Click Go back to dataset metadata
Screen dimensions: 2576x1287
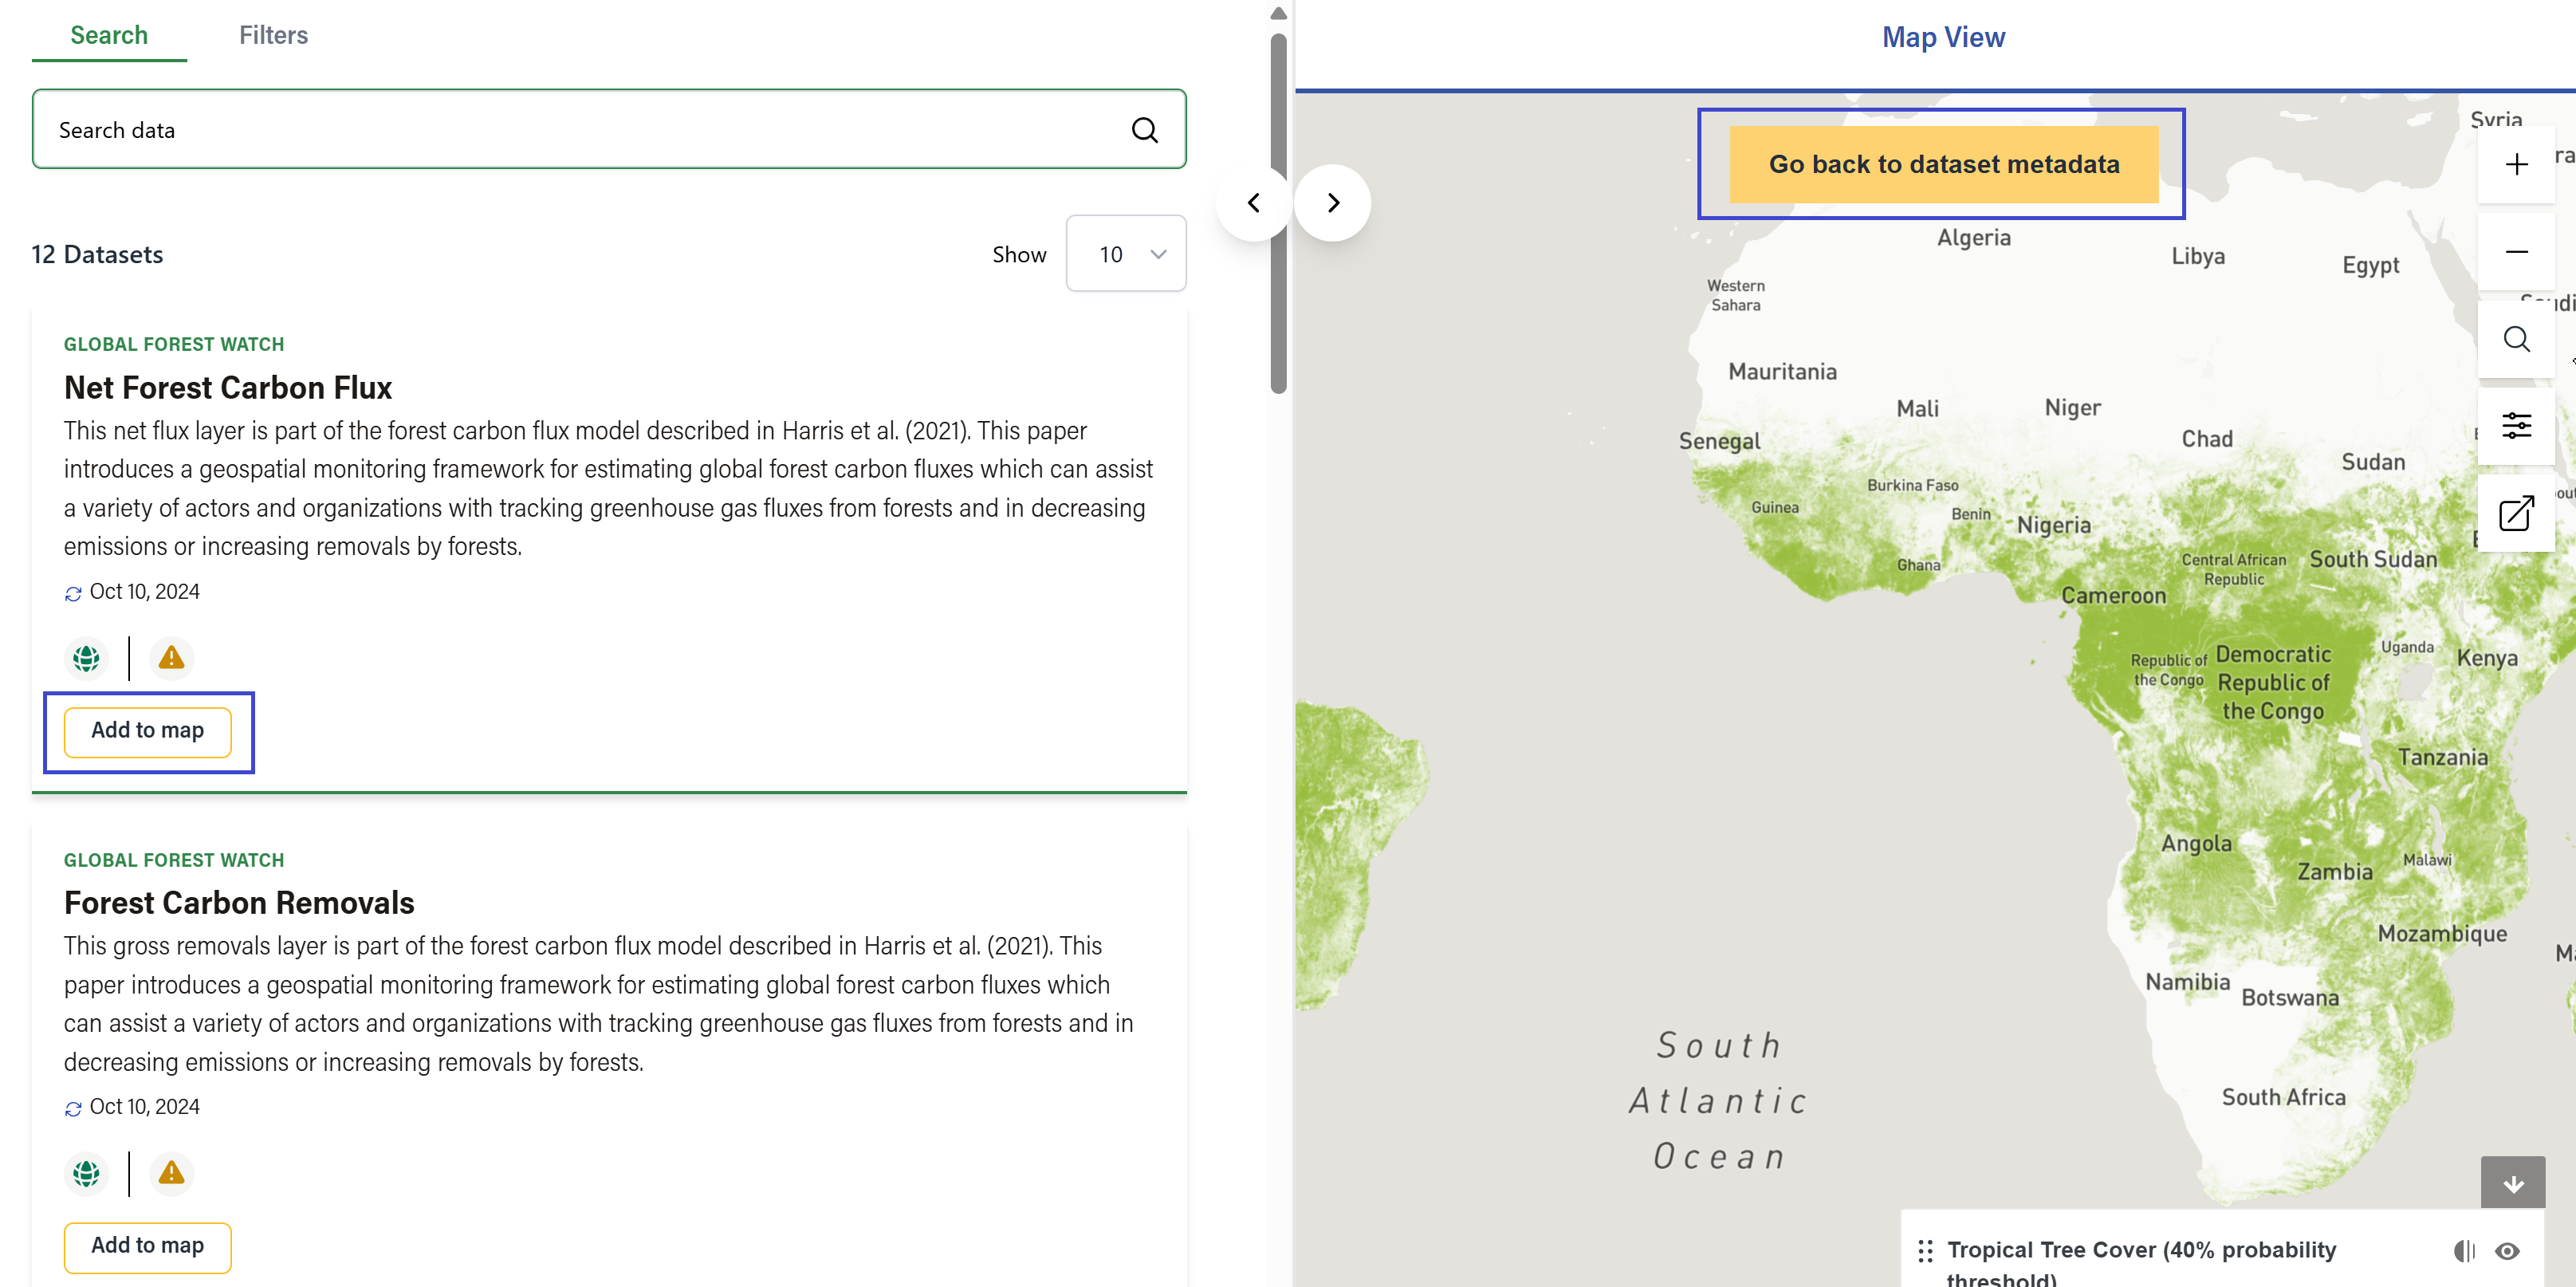pyautogui.click(x=1943, y=164)
